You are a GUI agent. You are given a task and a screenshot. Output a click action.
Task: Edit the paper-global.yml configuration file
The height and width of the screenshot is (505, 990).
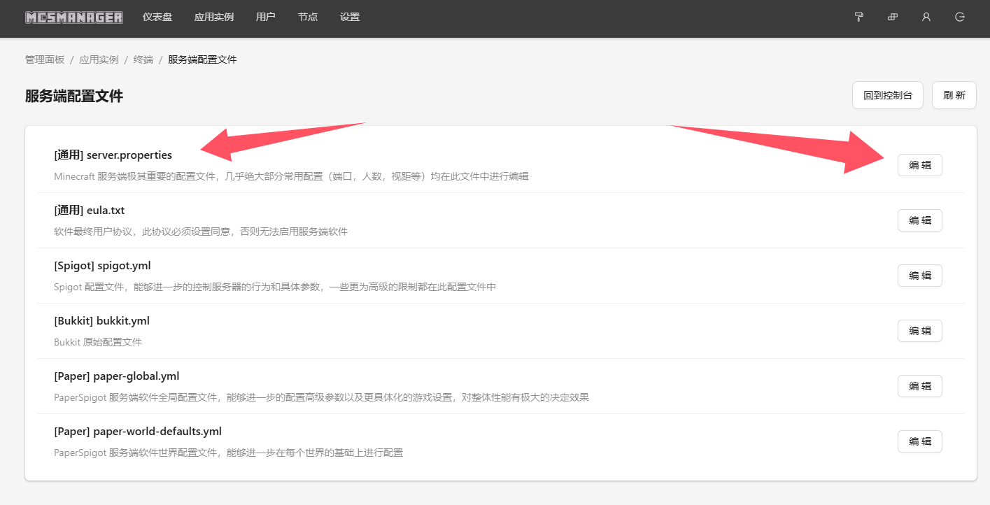coord(919,385)
